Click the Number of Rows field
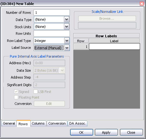This screenshot has width=146, height=139. [52, 13]
